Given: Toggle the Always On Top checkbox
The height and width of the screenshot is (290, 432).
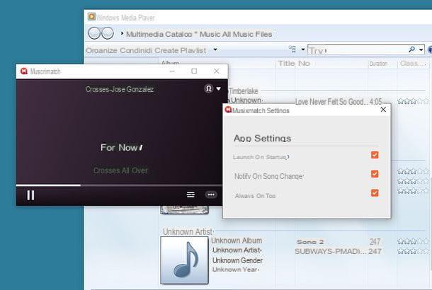Looking at the screenshot, I should click(375, 192).
